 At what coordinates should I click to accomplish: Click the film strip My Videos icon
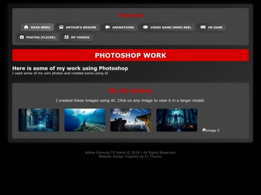(x=67, y=37)
